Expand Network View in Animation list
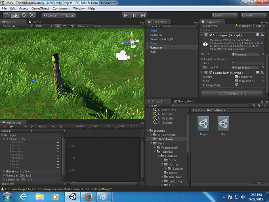This screenshot has height=202, width=269. click(4, 171)
